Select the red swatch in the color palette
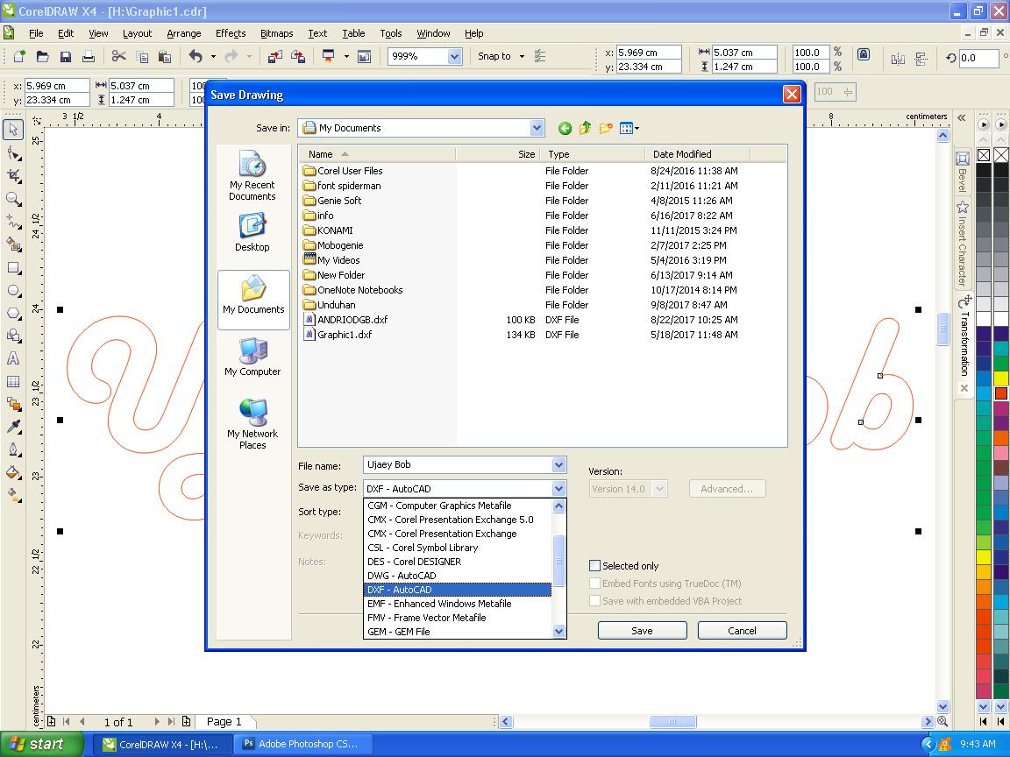Image resolution: width=1010 pixels, height=757 pixels. coord(1001,393)
